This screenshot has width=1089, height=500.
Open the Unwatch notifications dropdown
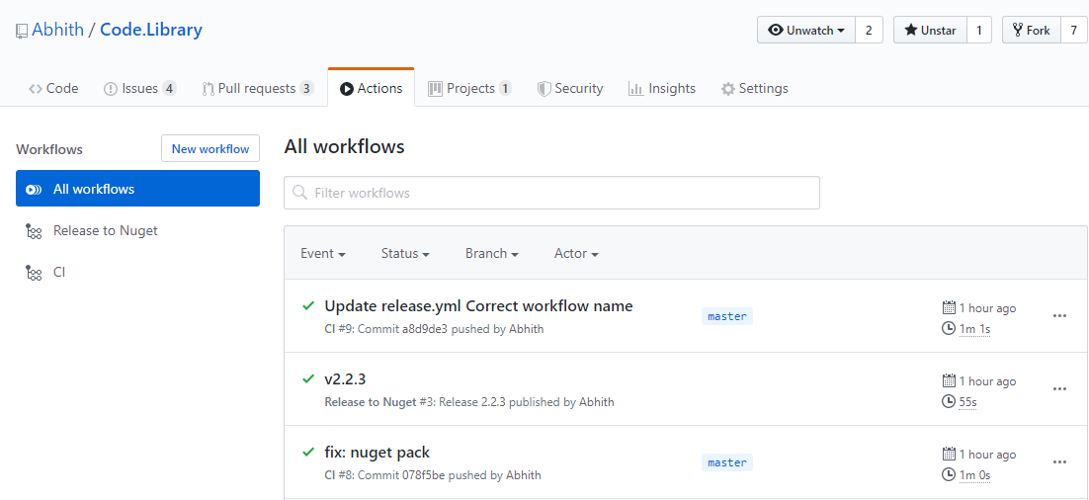click(806, 31)
